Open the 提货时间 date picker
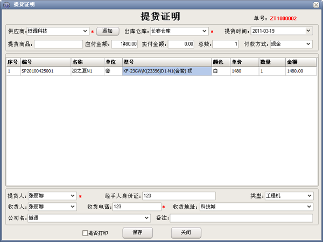323x242 pixels. (x=308, y=31)
